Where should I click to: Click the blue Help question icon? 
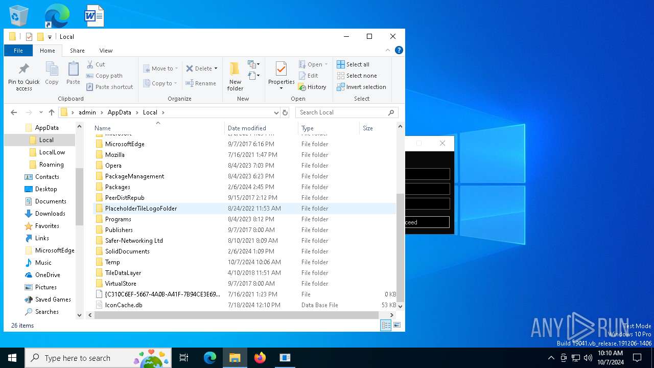click(399, 50)
